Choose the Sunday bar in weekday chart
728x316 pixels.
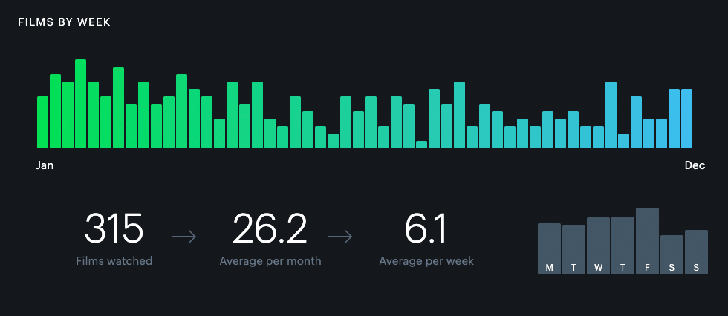pos(696,252)
